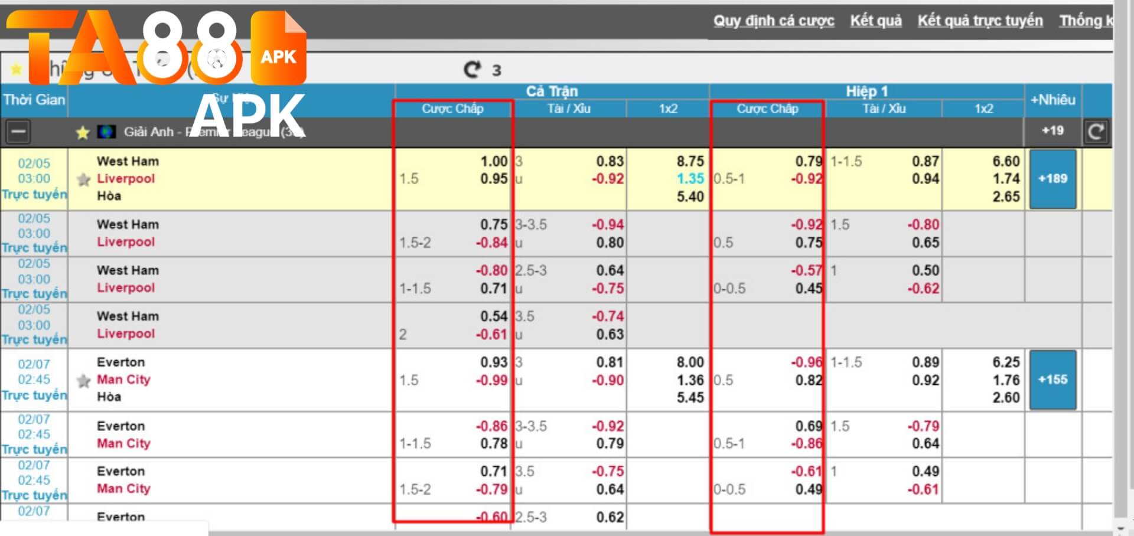Select Liverpool win odds 1.35 in 1x2
This screenshot has width=1134, height=536.
pyautogui.click(x=690, y=179)
